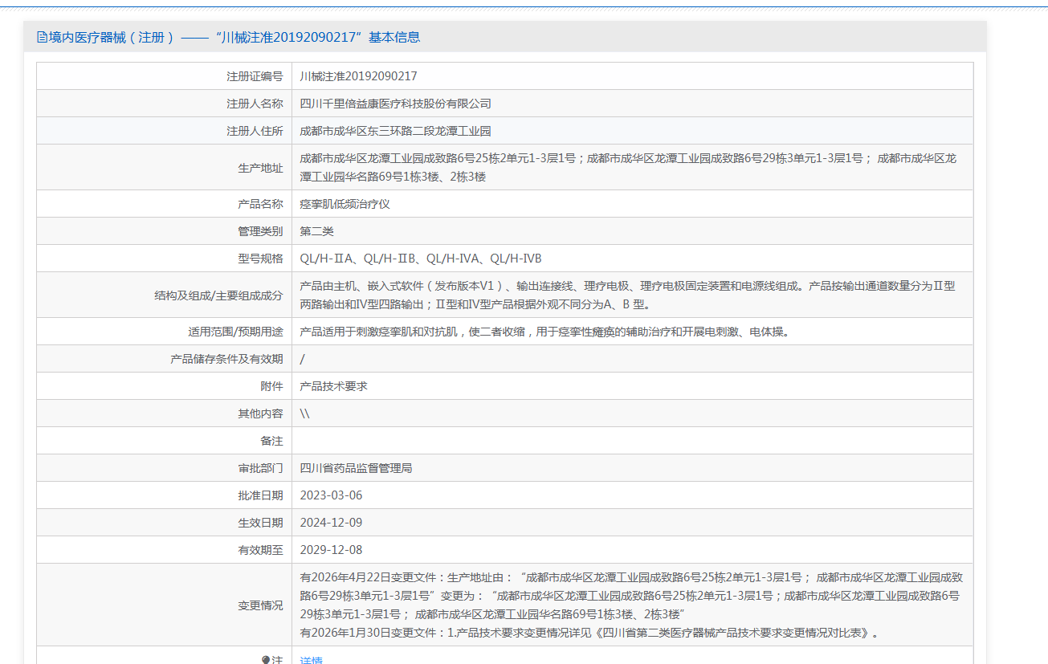Click the header title "境内医疗器械（注册）" text
The image size is (1048, 664).
coord(112,37)
